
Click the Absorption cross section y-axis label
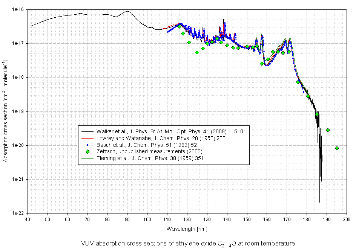tap(5, 111)
